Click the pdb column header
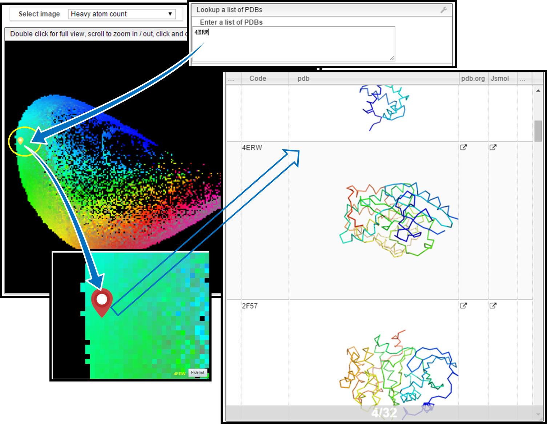547x424 pixels. pos(303,78)
